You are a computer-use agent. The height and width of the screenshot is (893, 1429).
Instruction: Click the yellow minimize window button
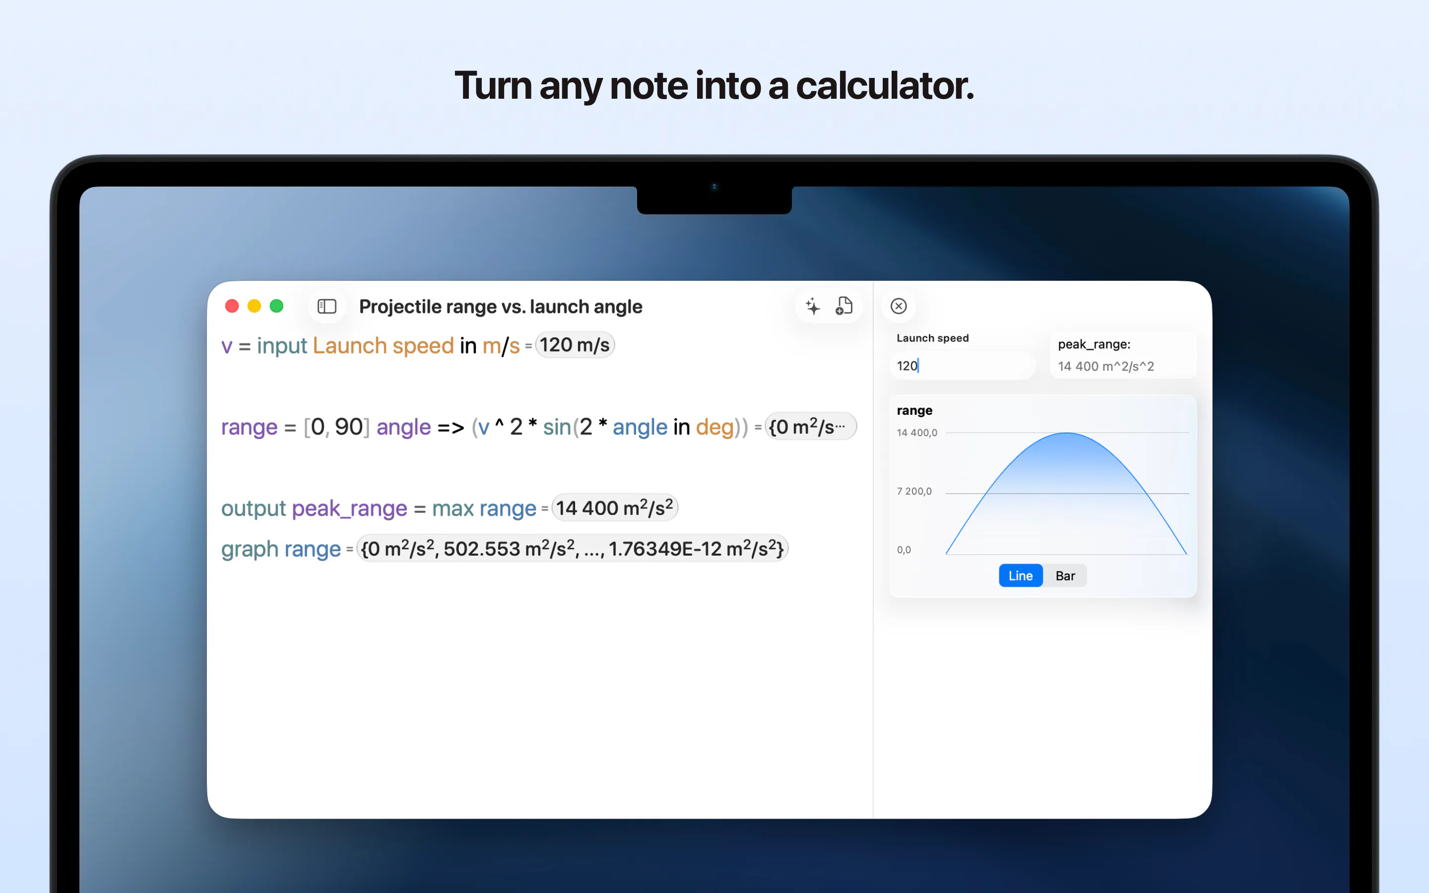255,306
